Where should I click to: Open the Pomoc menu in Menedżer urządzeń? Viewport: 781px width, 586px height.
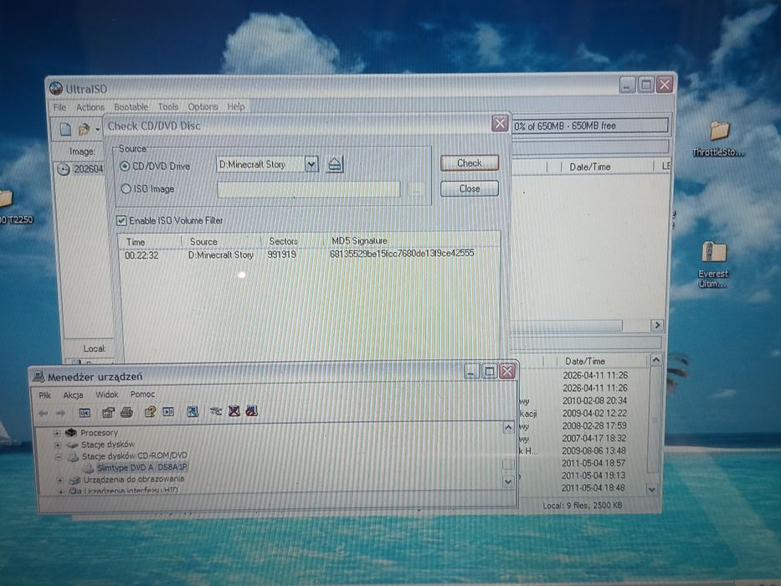[142, 393]
